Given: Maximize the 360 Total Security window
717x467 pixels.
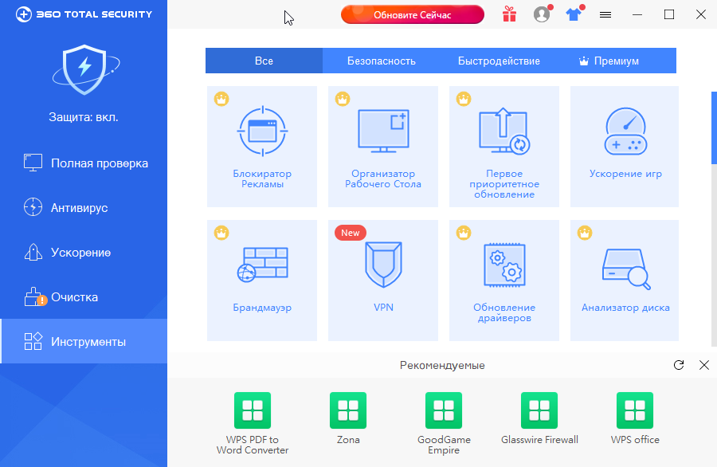Looking at the screenshot, I should [x=669, y=14].
